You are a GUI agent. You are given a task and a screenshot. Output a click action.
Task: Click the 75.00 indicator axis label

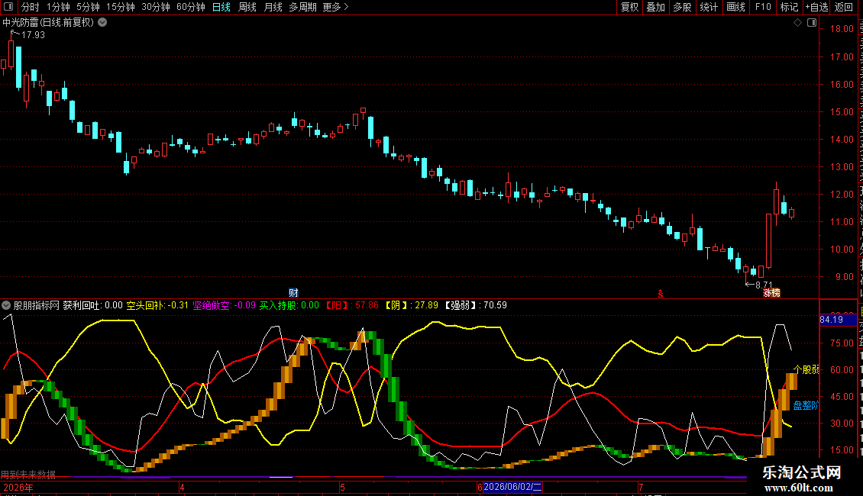pos(842,343)
